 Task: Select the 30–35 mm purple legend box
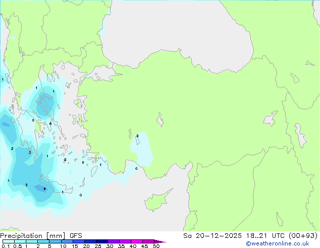click(113, 241)
